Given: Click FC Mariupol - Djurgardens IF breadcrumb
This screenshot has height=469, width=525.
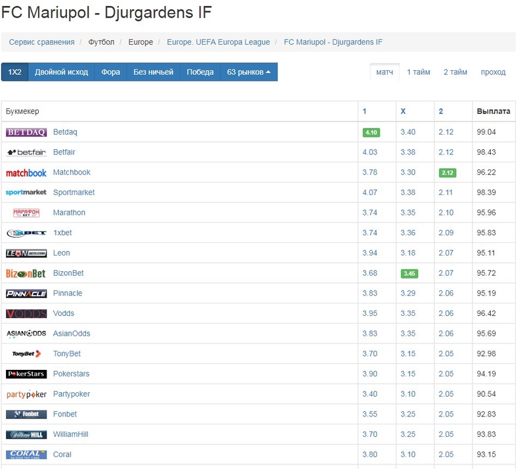Looking at the screenshot, I should point(333,42).
